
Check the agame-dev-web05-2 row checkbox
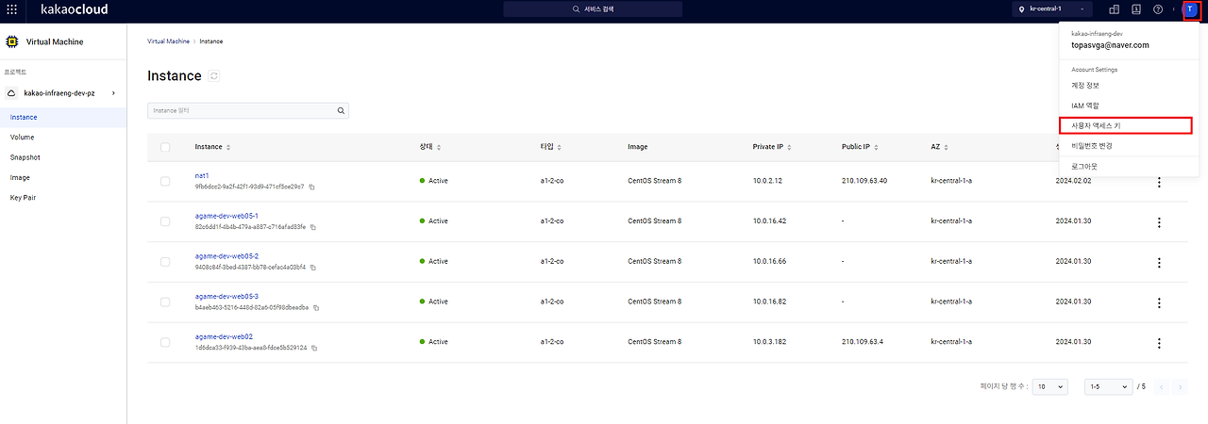click(165, 261)
